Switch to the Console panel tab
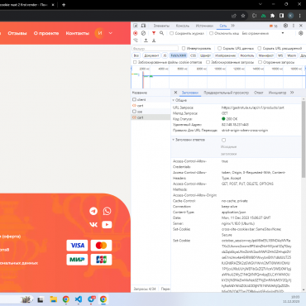The height and width of the screenshot is (306, 306). coord(183,26)
